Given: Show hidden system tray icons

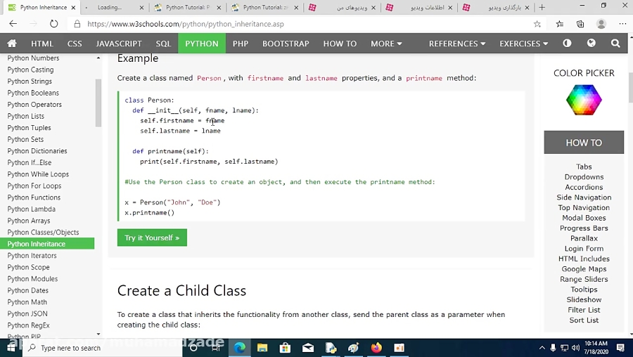Looking at the screenshot, I should pyautogui.click(x=542, y=348).
